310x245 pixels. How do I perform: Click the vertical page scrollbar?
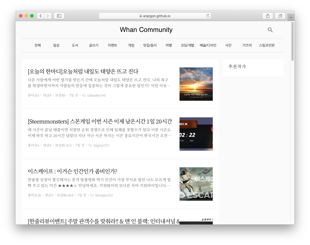293,42
